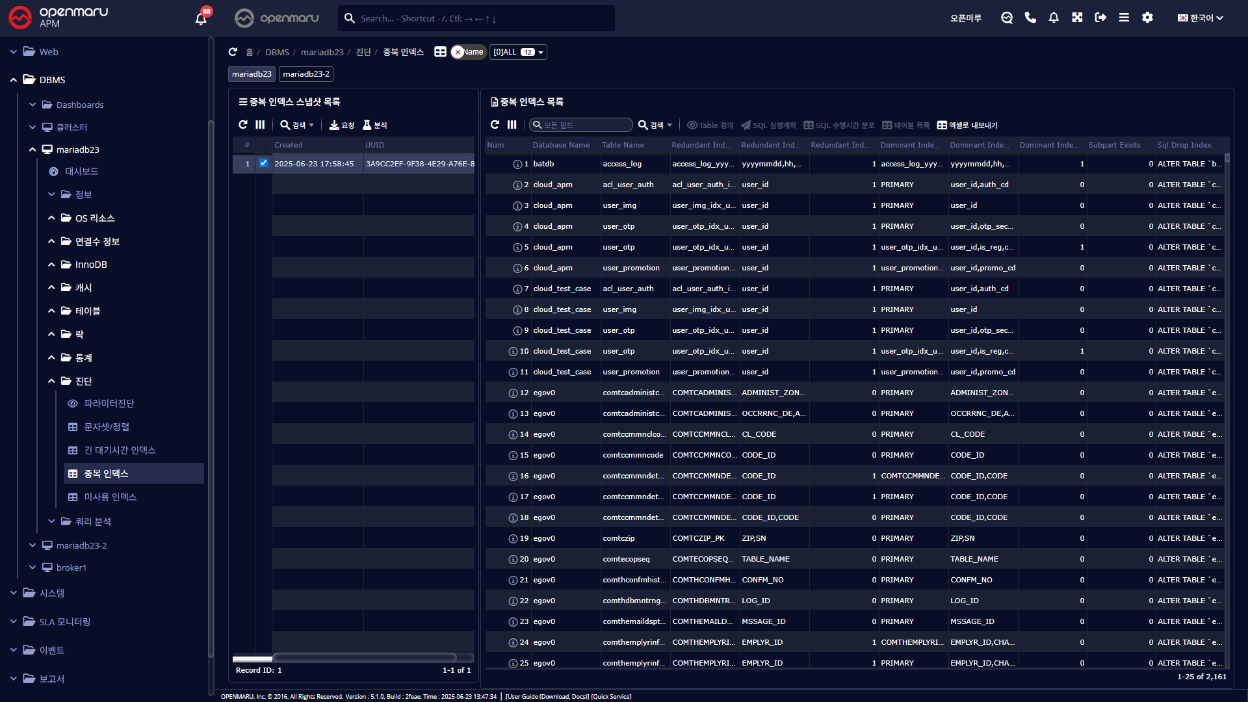Click the Quick Service footer link

611,697
